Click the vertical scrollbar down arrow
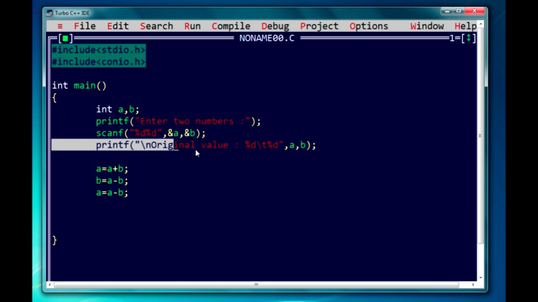The height and width of the screenshot is (302, 538). tap(481, 278)
